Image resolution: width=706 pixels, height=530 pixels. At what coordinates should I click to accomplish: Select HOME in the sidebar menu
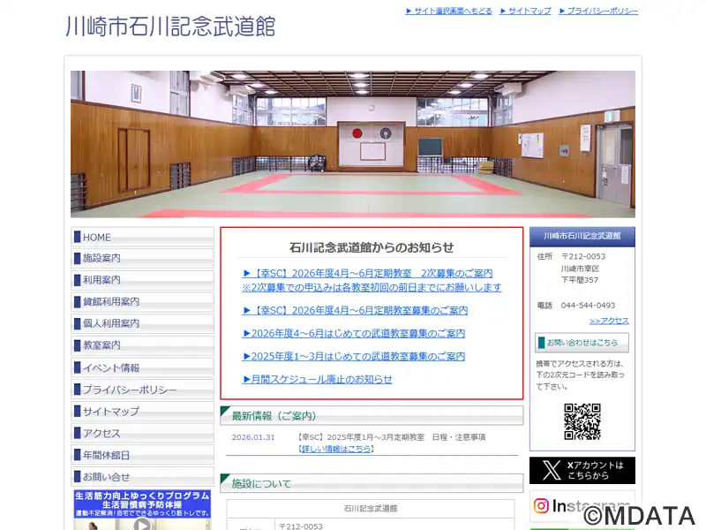coord(142,237)
